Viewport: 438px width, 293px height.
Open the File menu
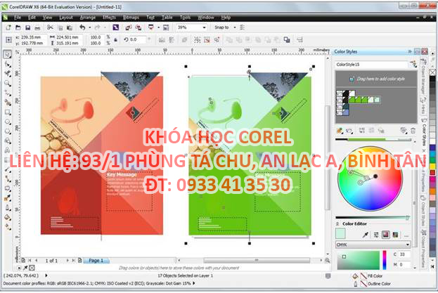coord(18,18)
